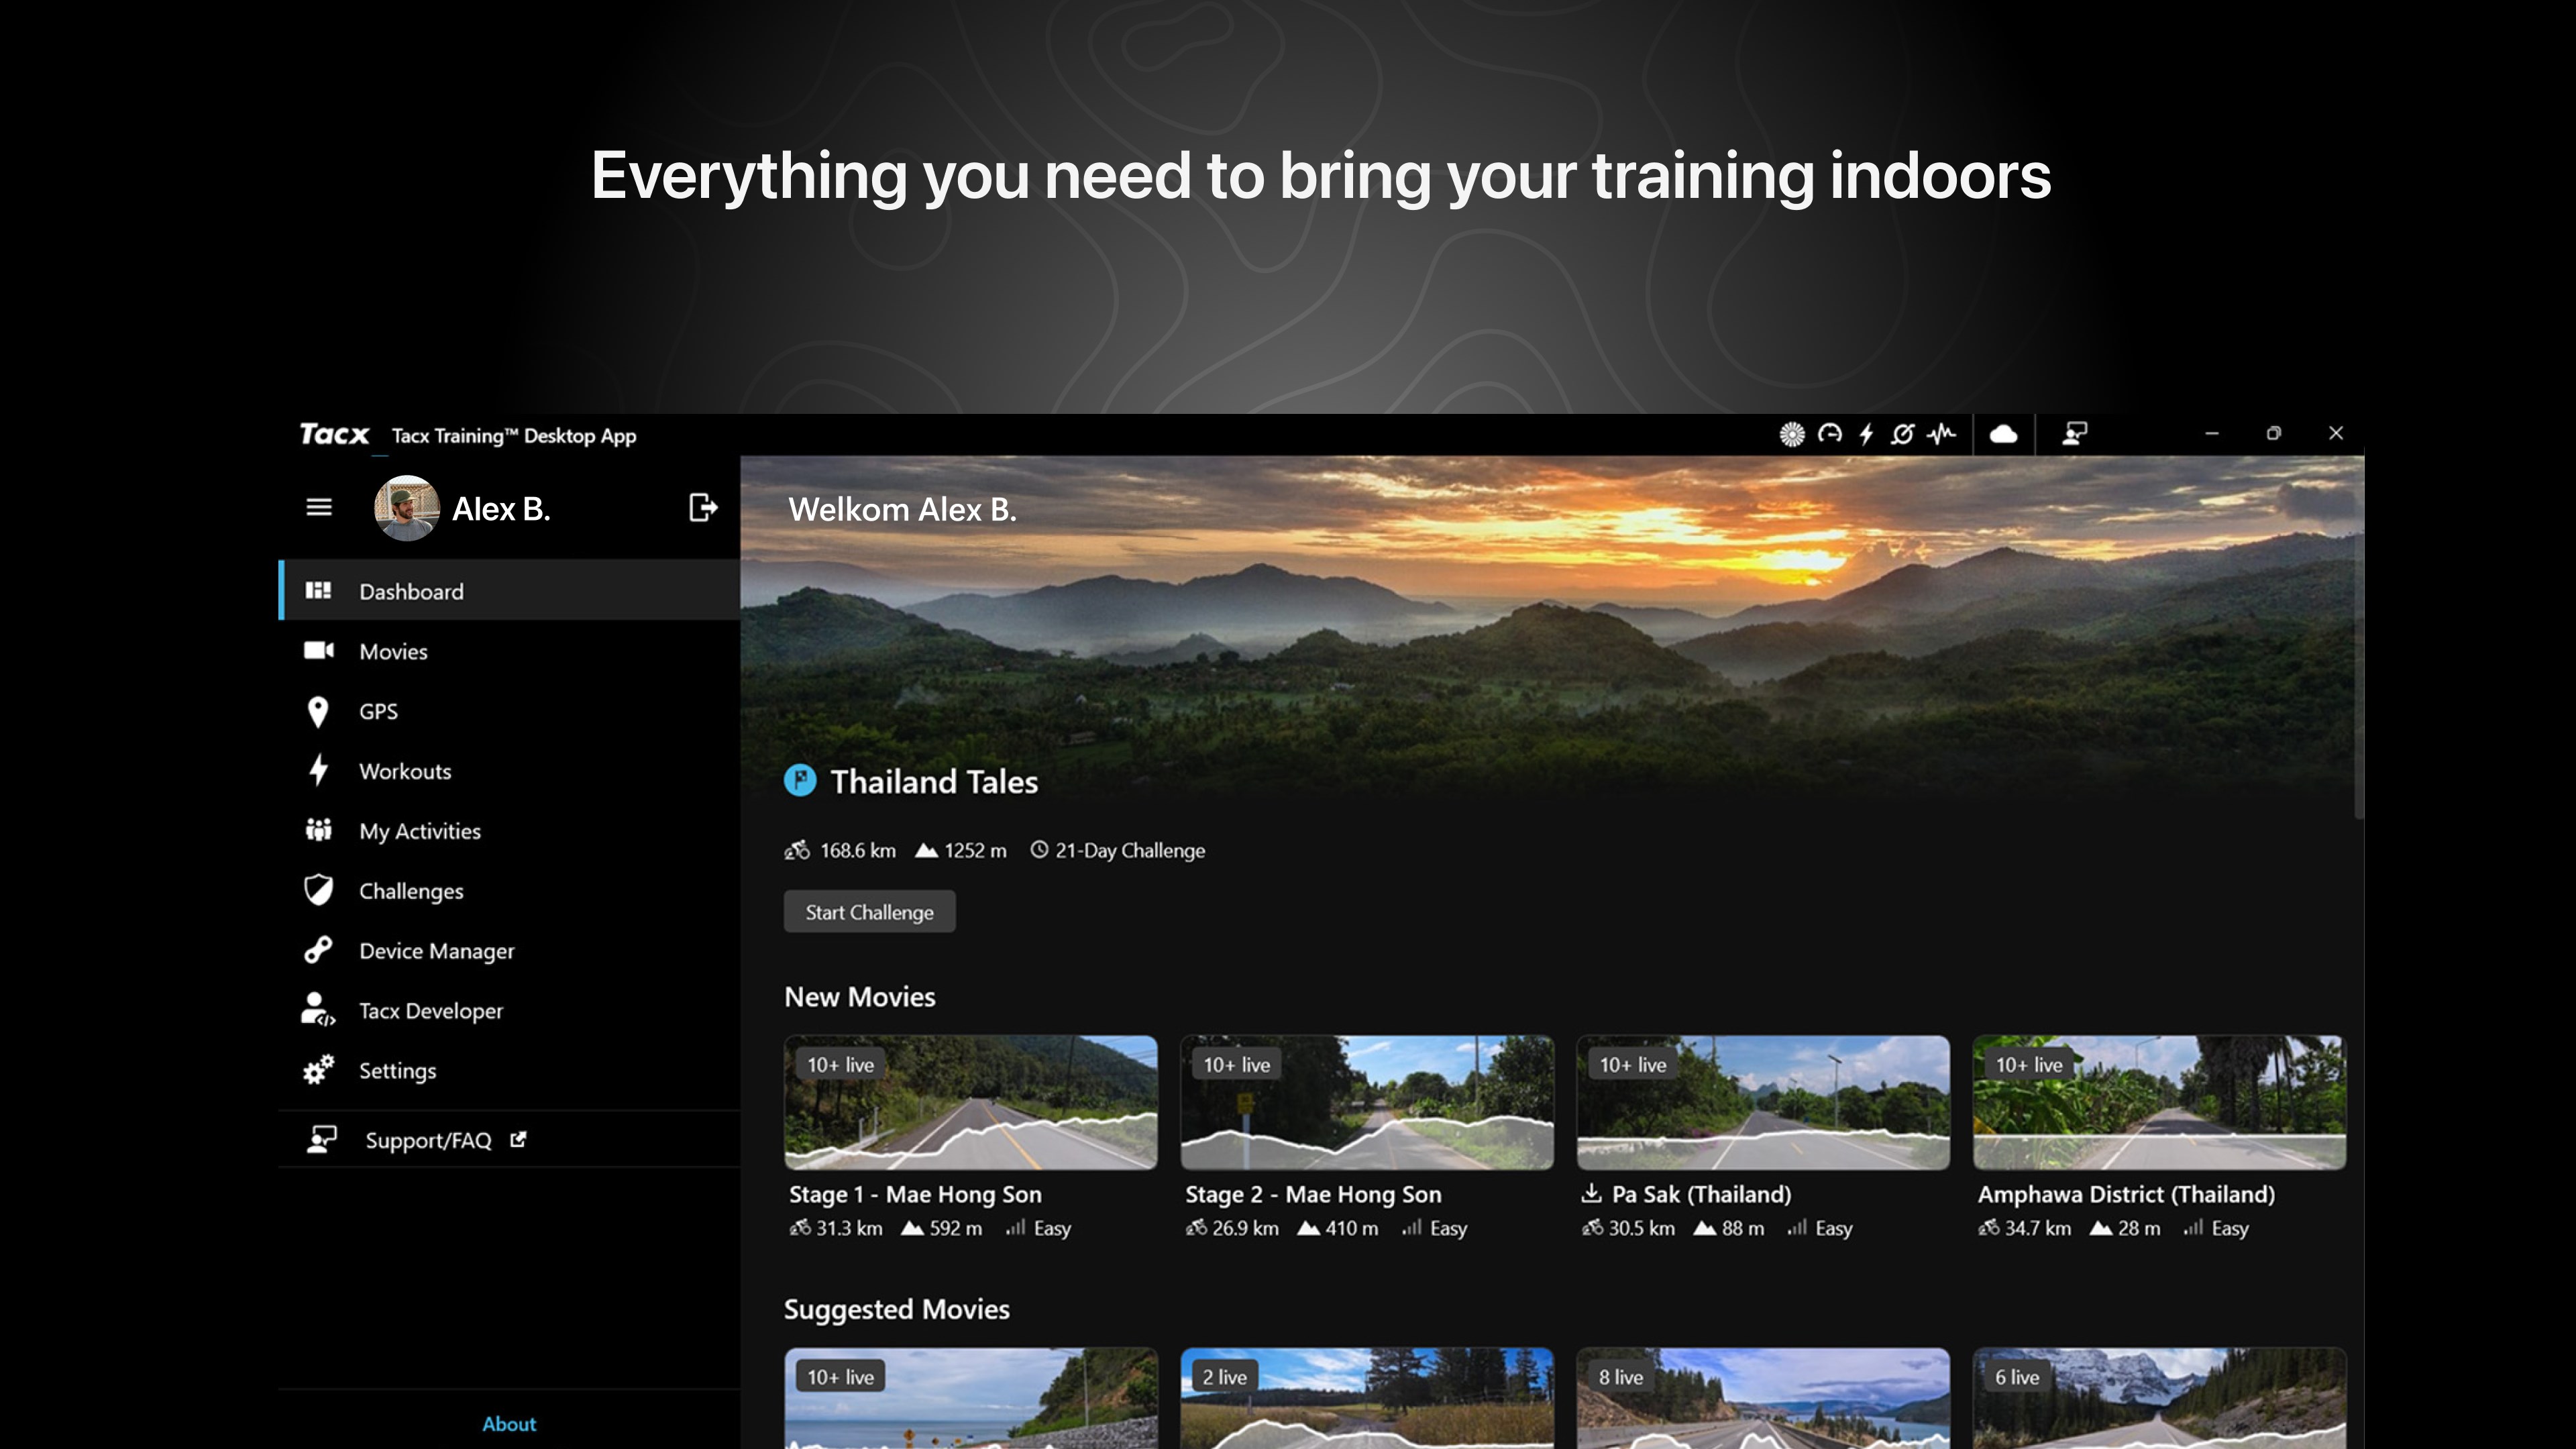The image size is (2576, 1449).
Task: Open the suggested movie with 2 live badge
Action: pos(1367,1398)
